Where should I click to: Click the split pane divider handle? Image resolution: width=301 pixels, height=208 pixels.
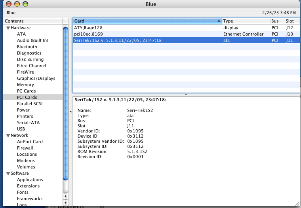[x=186, y=95]
